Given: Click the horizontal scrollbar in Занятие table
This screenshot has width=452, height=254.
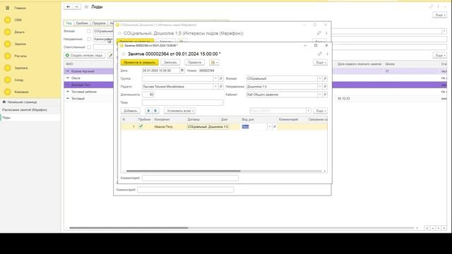Looking at the screenshot, I should [x=184, y=171].
